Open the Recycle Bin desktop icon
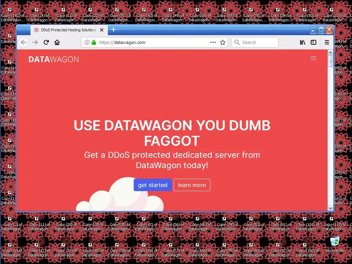352x264 pixels. pyautogui.click(x=335, y=244)
